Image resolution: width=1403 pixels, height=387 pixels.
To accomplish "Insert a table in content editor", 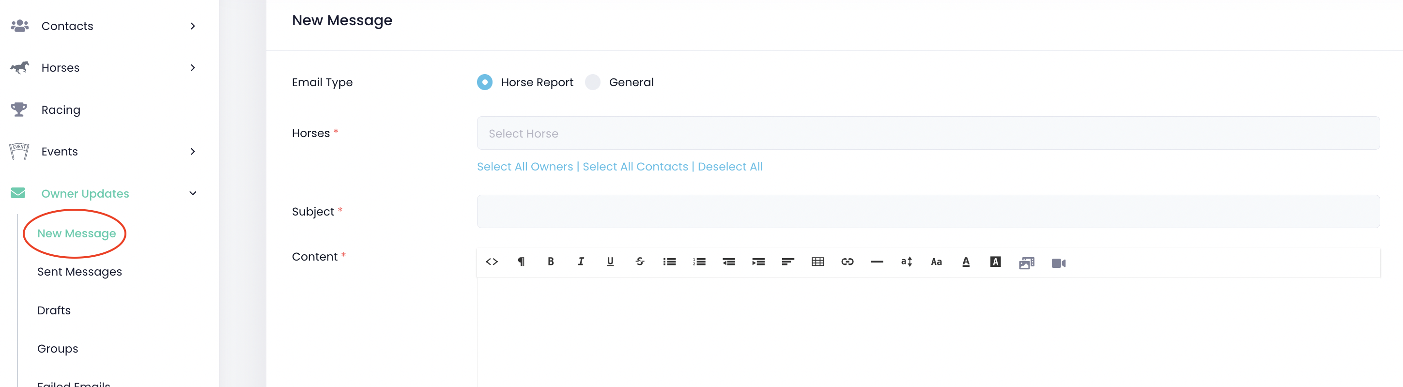I will 817,262.
